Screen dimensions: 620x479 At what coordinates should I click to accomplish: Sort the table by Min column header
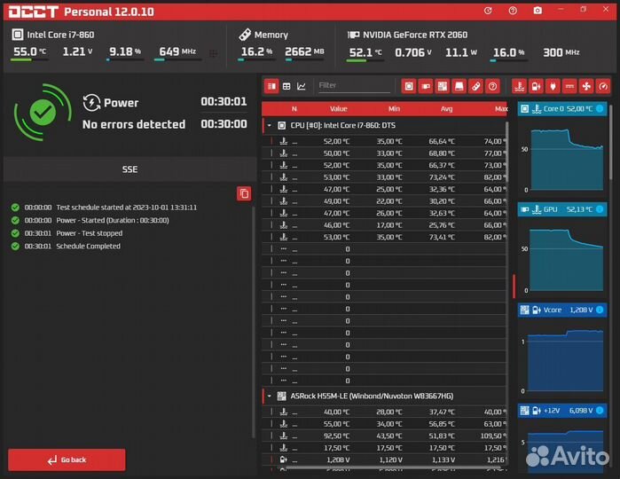(394, 109)
